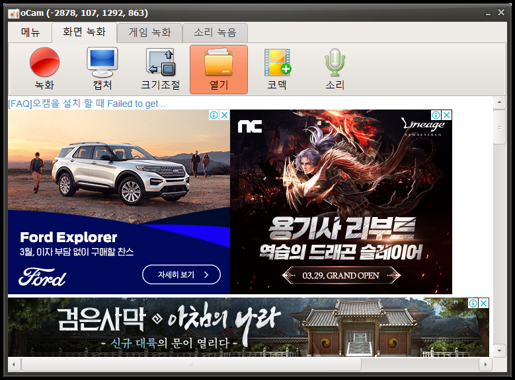
Task: Close the Lineage ad with its X
Action: click(447, 115)
